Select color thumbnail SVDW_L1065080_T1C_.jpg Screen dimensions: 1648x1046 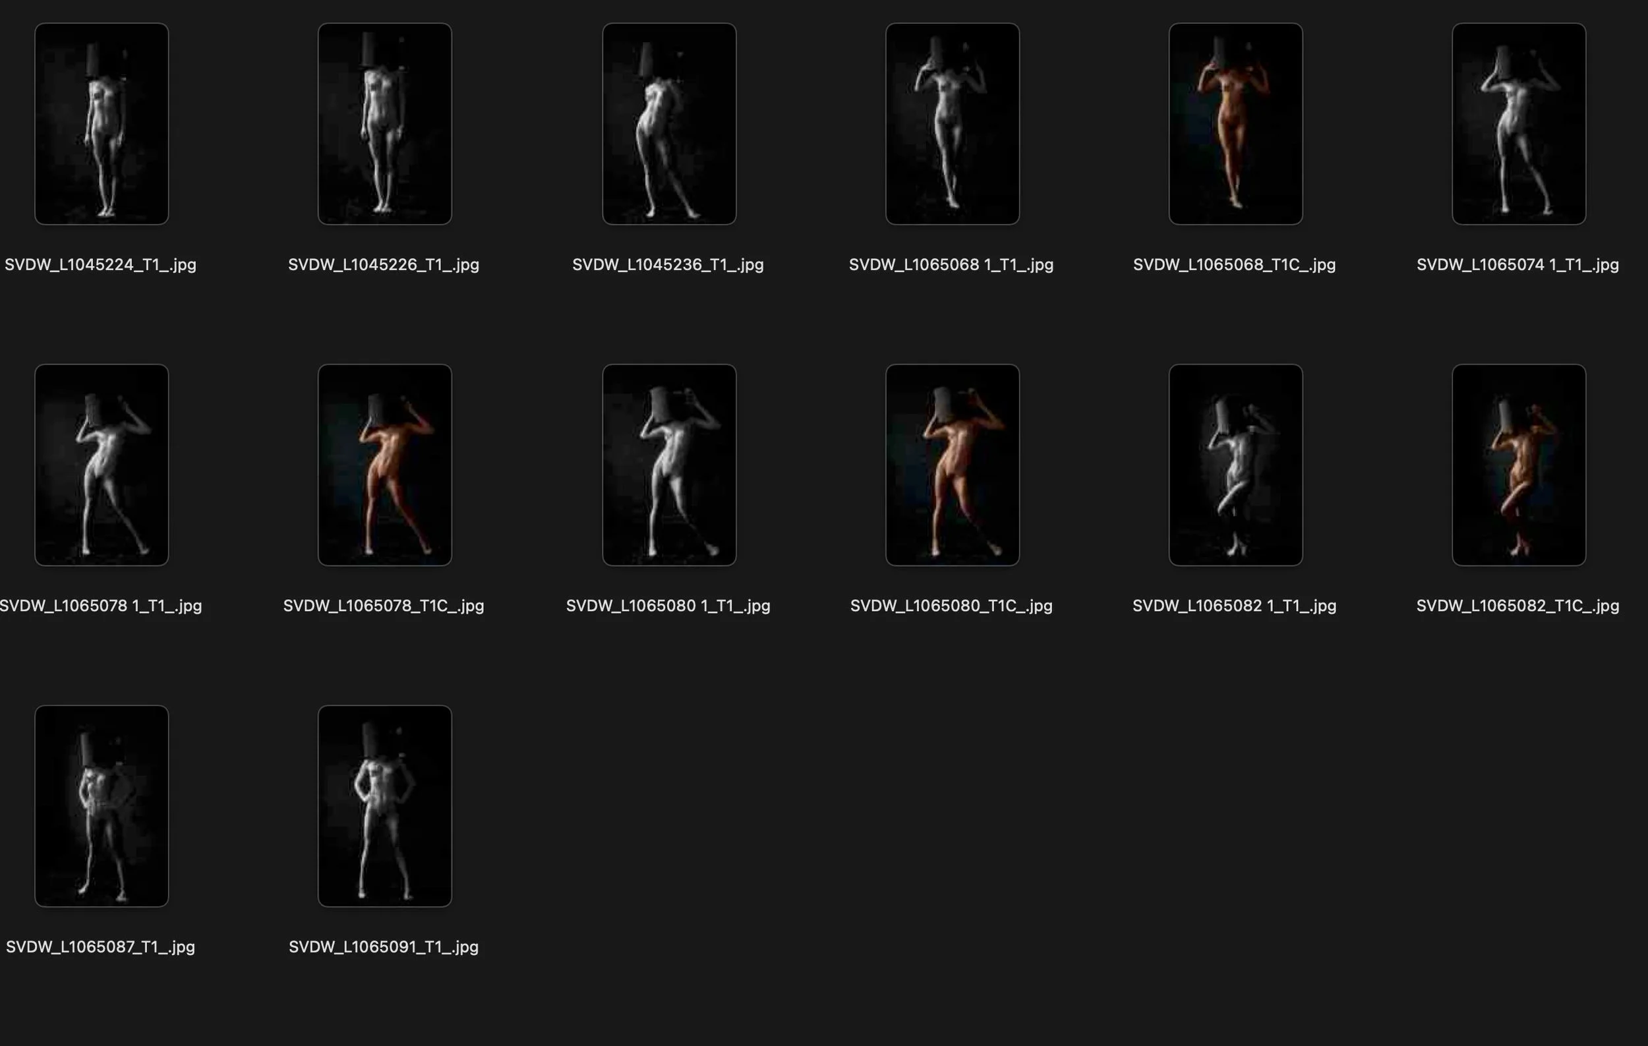click(952, 465)
